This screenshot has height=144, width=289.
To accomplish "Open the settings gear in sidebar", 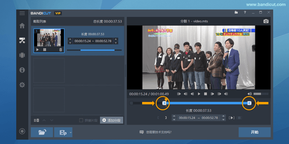I will coord(22,85).
